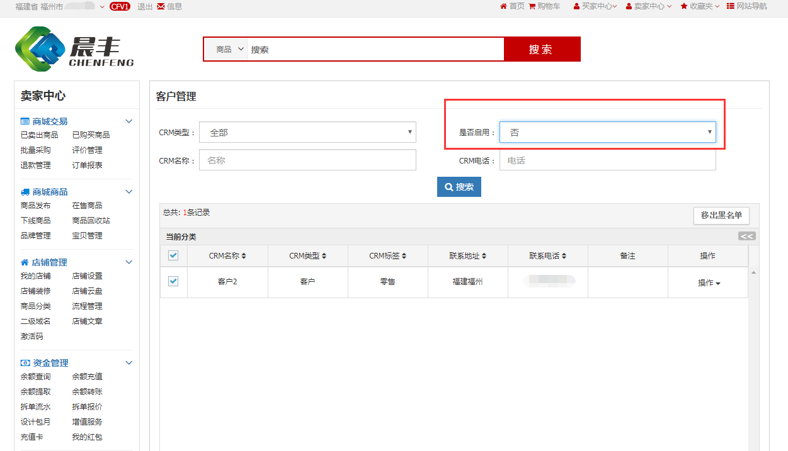788x451 pixels.
Task: Sort by CRM名称 column arrows
Action: pos(244,256)
